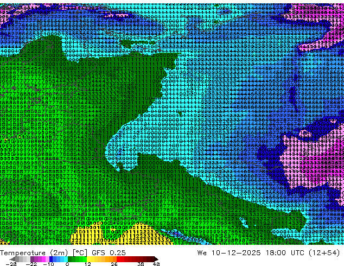Click the cyan segment of the temperature color bar
The width and height of the screenshot is (344, 266).
(66, 259)
